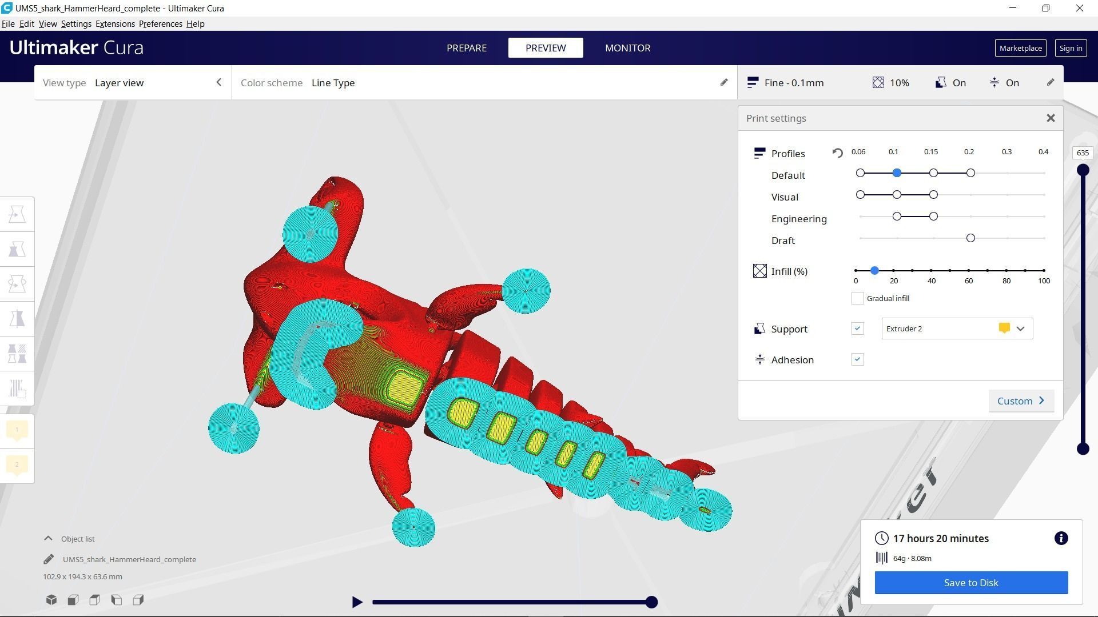Set Default profile to 0.15 layer height

pos(933,173)
